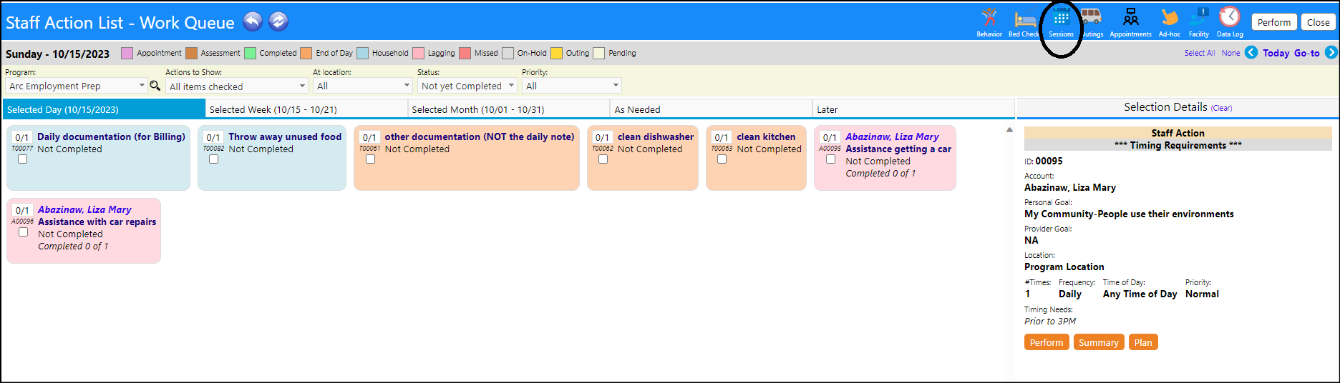Click the Missed legend red swatch
Viewport: 1340px width, 383px height.
click(465, 53)
